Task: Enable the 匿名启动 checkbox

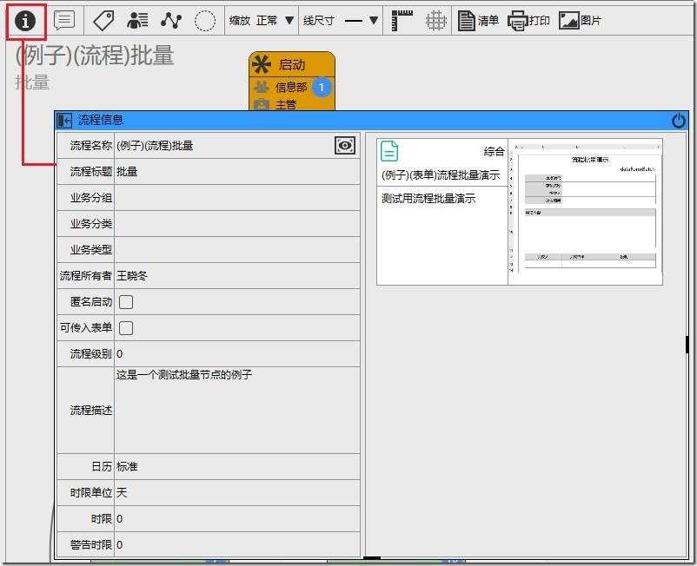Action: click(x=126, y=302)
